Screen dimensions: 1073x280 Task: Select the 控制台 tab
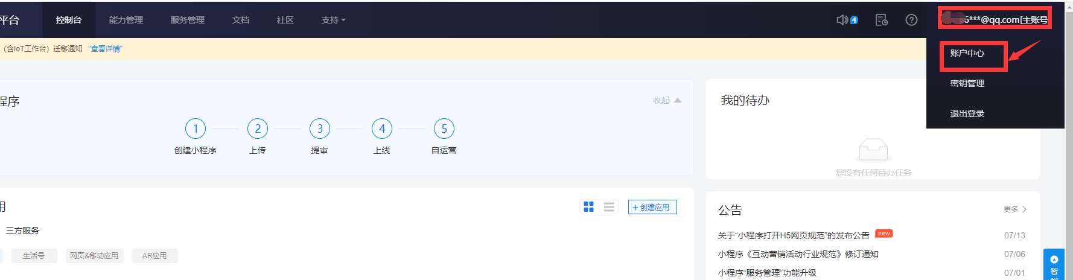pyautogui.click(x=69, y=20)
